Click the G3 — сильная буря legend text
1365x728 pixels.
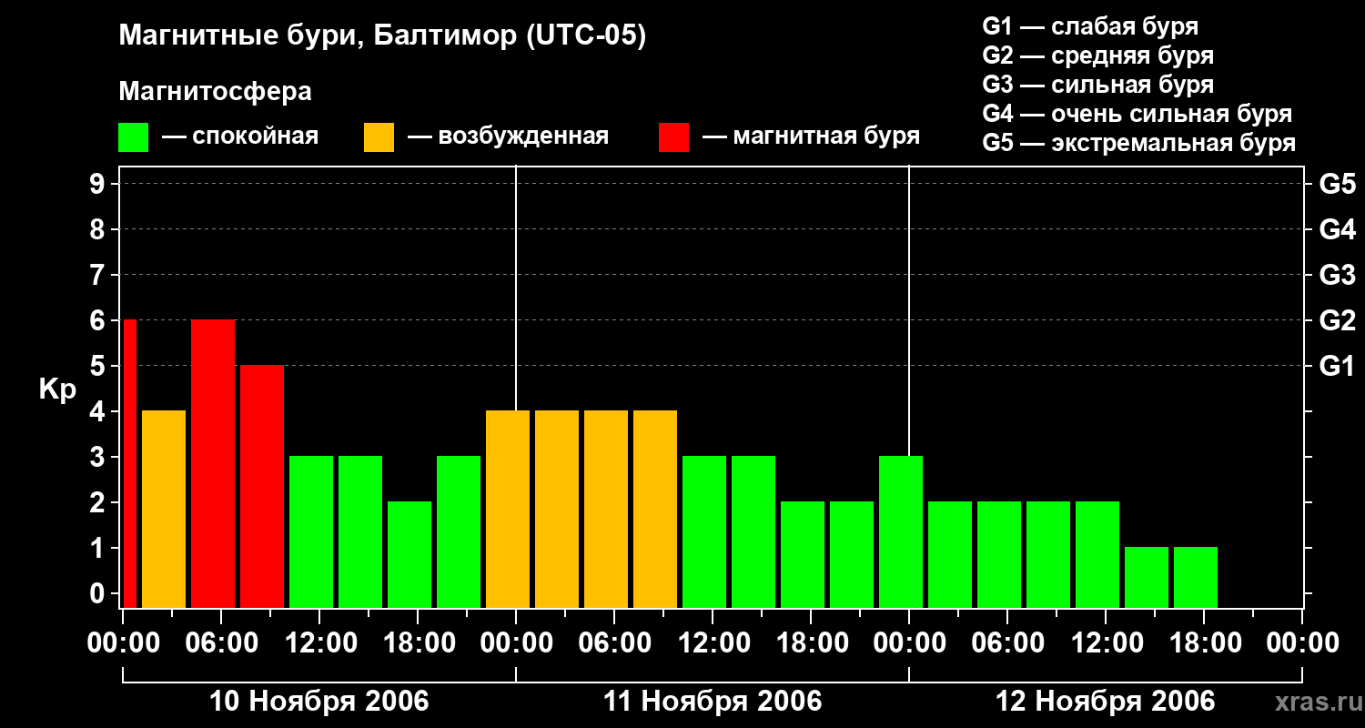pos(1097,85)
